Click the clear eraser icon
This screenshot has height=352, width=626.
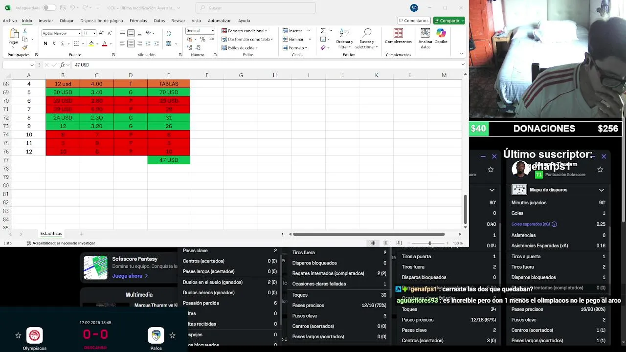(x=323, y=47)
